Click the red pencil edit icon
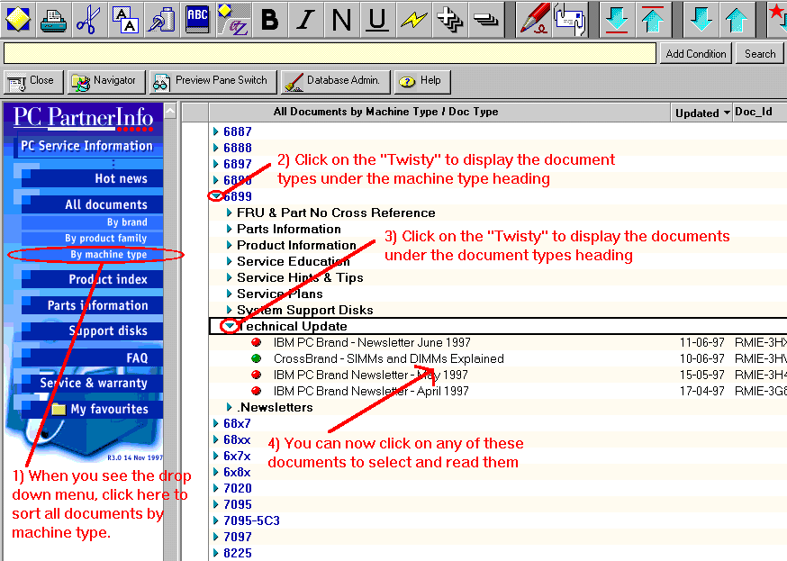The height and width of the screenshot is (561, 787). pos(535,19)
